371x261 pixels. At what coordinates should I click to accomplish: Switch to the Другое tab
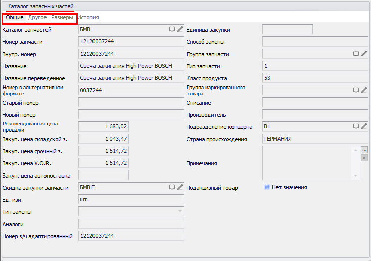[x=37, y=18]
